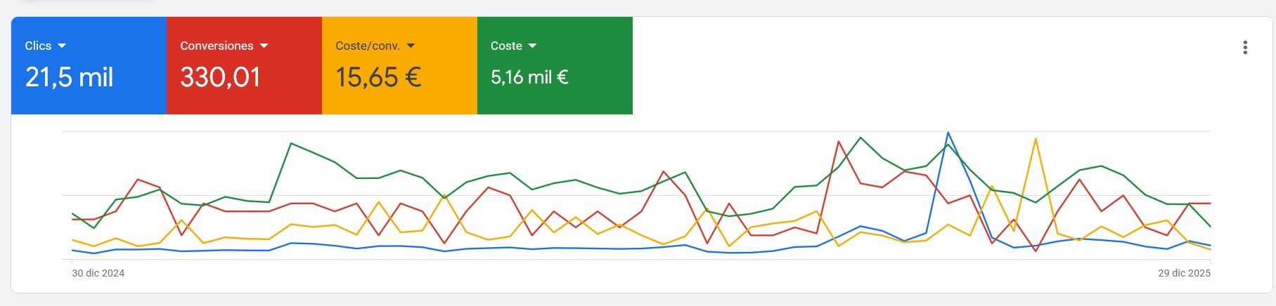Click the highest peak of the red line
The height and width of the screenshot is (306, 1276).
[839, 142]
